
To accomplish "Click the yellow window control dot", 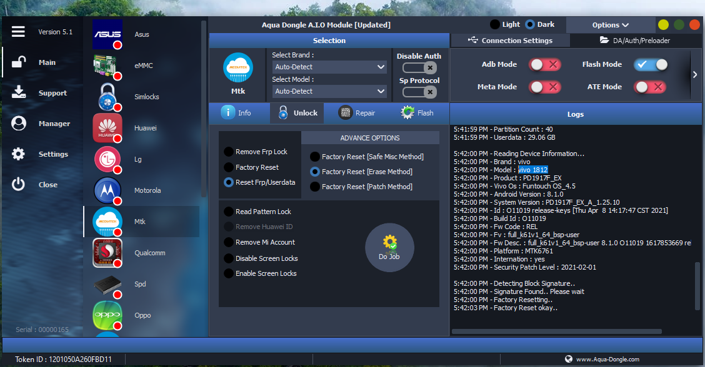I will pyautogui.click(x=663, y=25).
